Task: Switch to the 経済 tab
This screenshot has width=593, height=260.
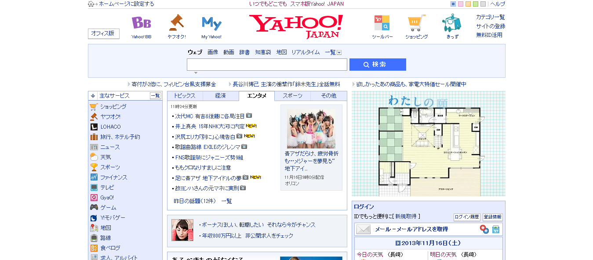Action: click(221, 96)
